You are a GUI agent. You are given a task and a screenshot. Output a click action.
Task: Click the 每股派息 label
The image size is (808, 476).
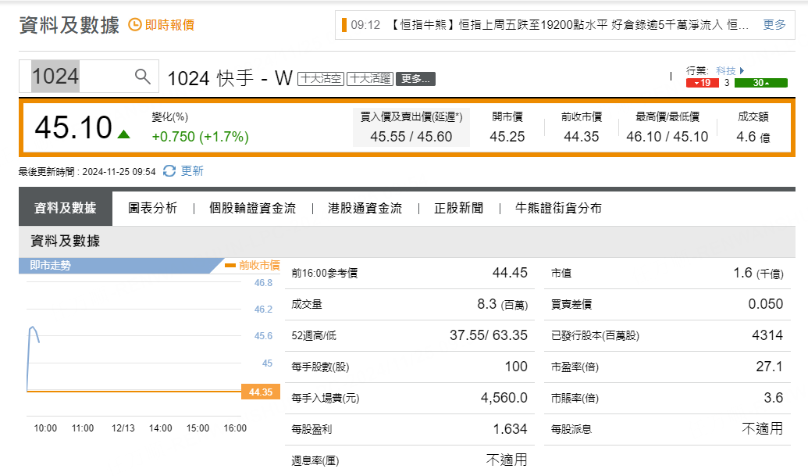coord(571,429)
